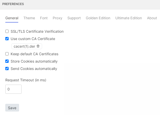
Task: Click the PREFERENCES header title
Action: pyautogui.click(x=13, y=4)
